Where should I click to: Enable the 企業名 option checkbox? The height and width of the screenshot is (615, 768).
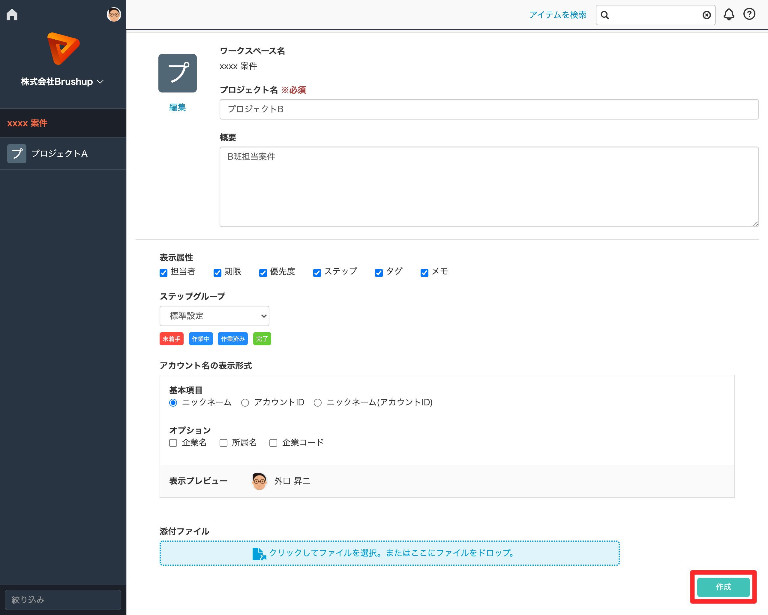pyautogui.click(x=173, y=443)
